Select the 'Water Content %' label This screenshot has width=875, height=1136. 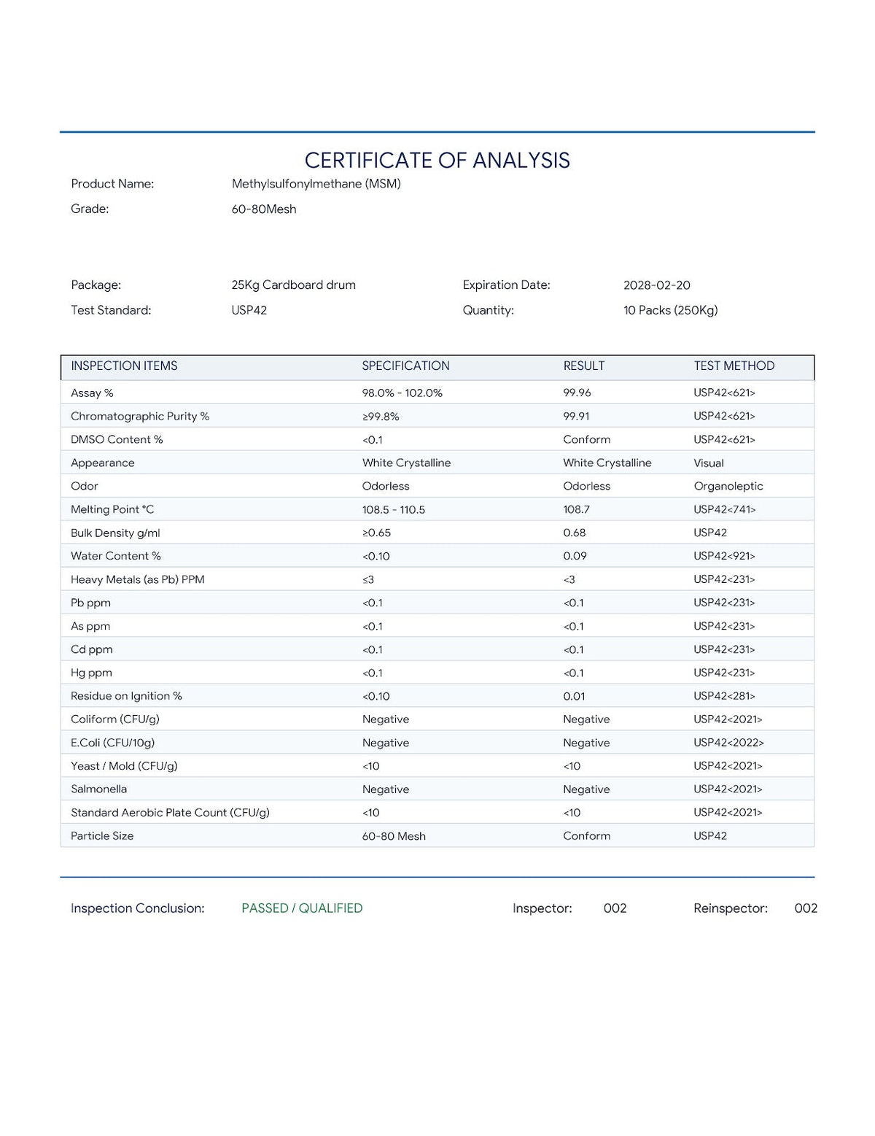[x=116, y=556]
